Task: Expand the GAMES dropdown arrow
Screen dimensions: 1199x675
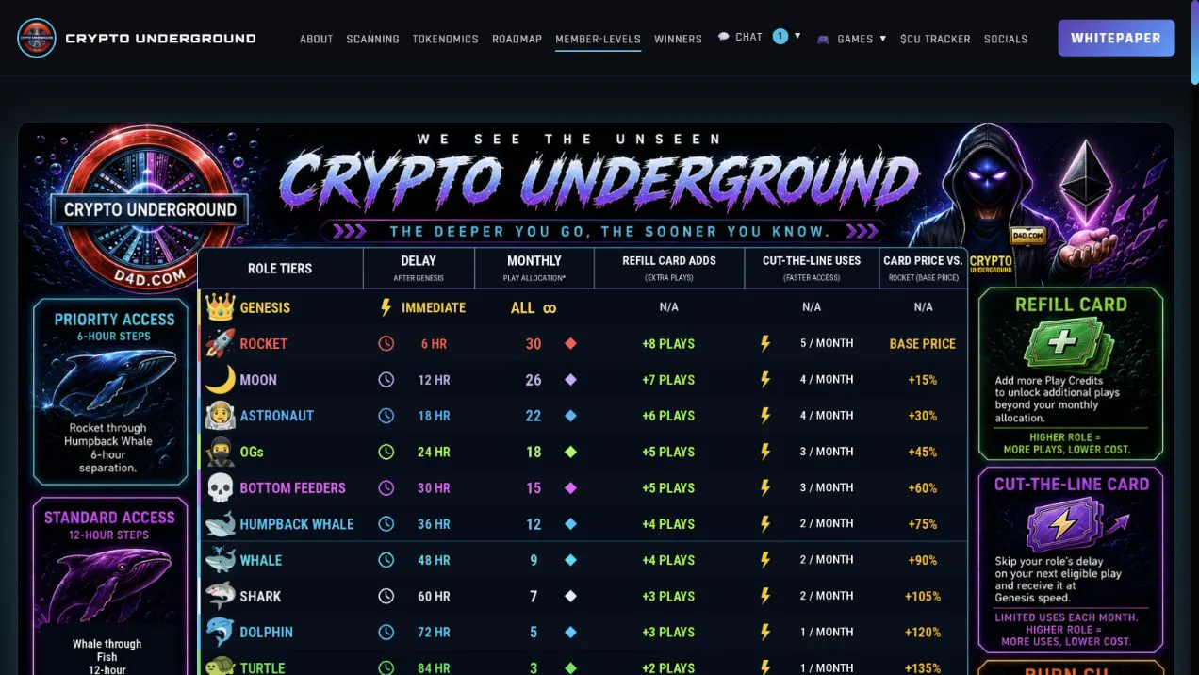Action: pyautogui.click(x=882, y=39)
